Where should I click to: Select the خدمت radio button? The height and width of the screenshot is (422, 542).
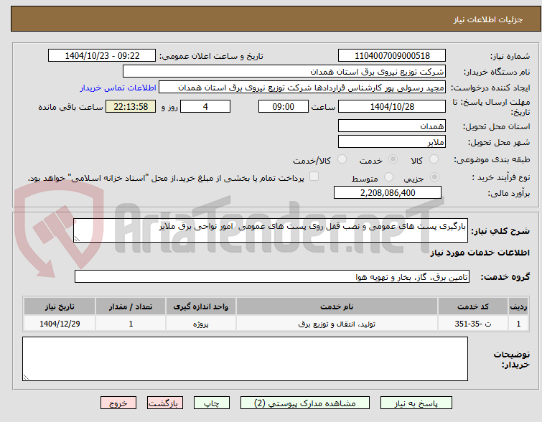[x=393, y=159]
